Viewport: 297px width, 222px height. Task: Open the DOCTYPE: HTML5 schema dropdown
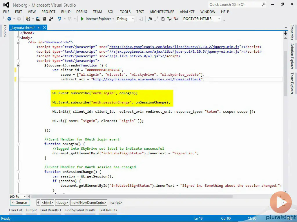(219, 19)
